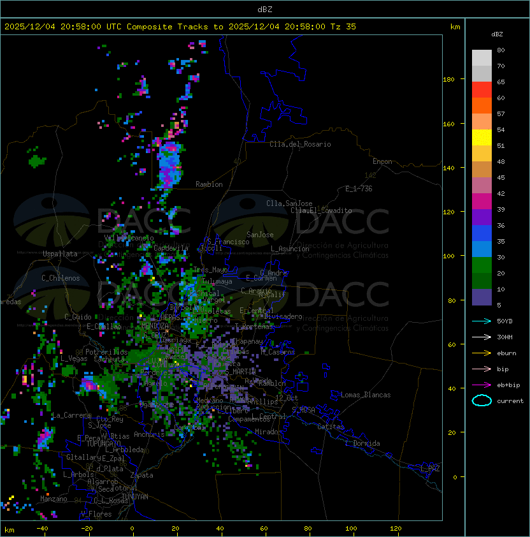This screenshot has height=537, width=530.
Task: Click the 'L_PAZ' map label
Action: (x=430, y=469)
